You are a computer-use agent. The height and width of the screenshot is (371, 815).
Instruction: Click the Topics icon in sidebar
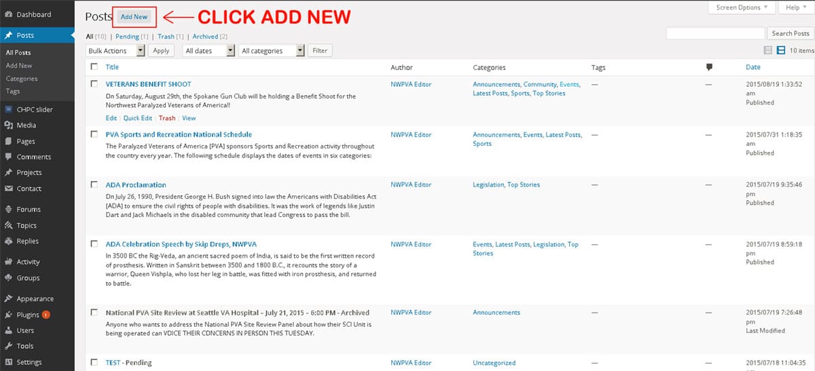click(8, 225)
